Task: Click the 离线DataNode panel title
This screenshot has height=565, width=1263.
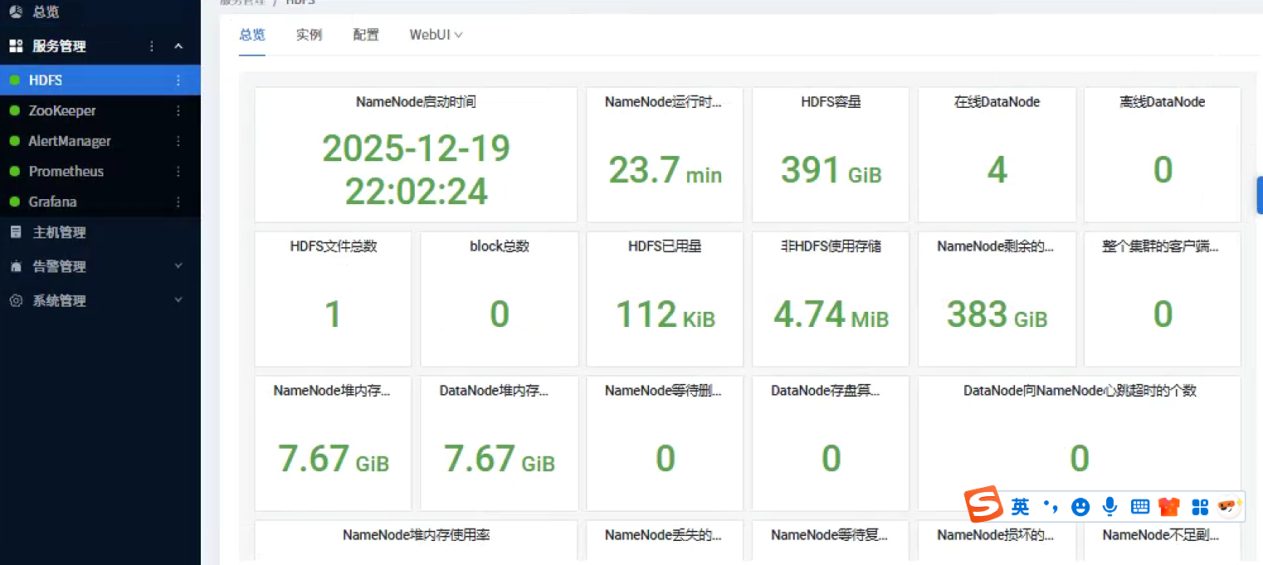Action: click(1162, 102)
